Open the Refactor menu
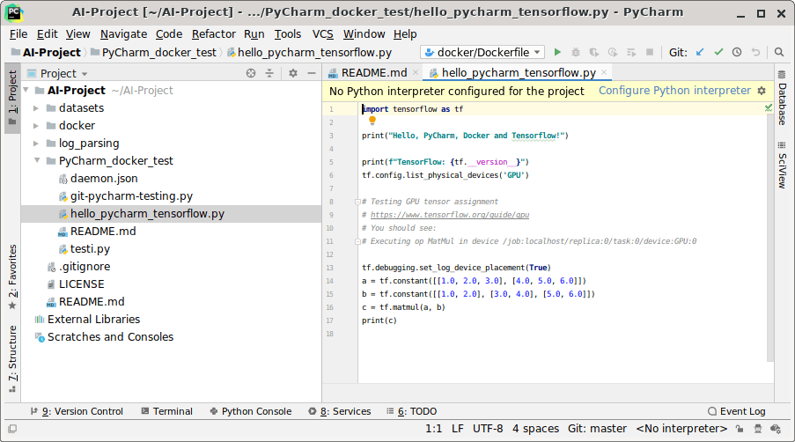The height and width of the screenshot is (442, 795). [213, 34]
